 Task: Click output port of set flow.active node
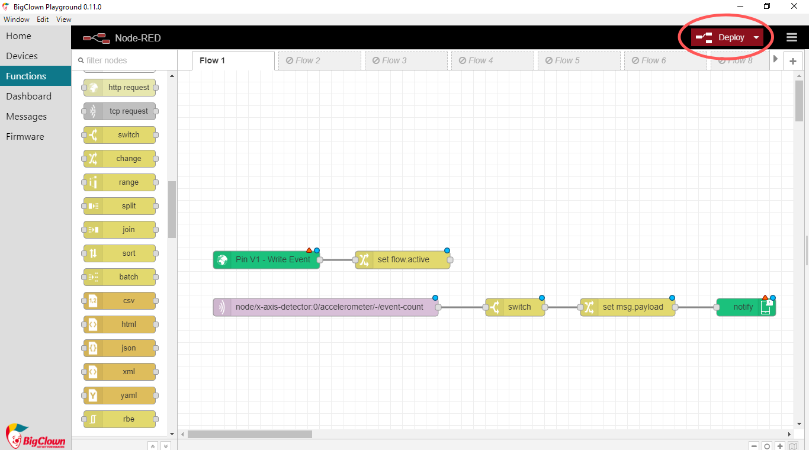pyautogui.click(x=450, y=260)
